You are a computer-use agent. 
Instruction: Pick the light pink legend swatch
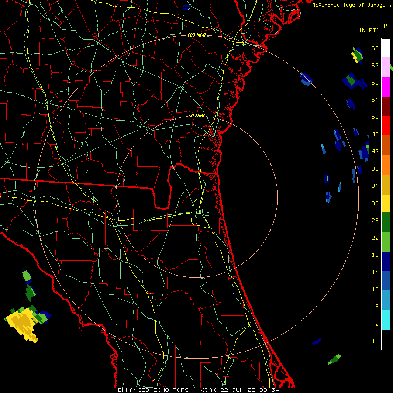[x=386, y=67]
